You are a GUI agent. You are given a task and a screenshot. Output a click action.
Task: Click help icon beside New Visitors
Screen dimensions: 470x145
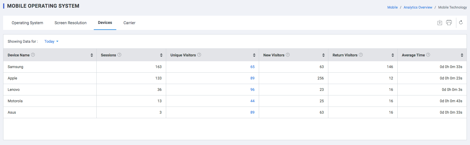288,55
